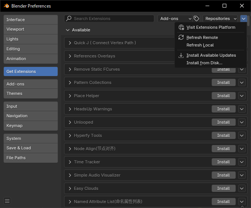Click the search magnifier icon
This screenshot has height=208, width=251.
[x=69, y=19]
